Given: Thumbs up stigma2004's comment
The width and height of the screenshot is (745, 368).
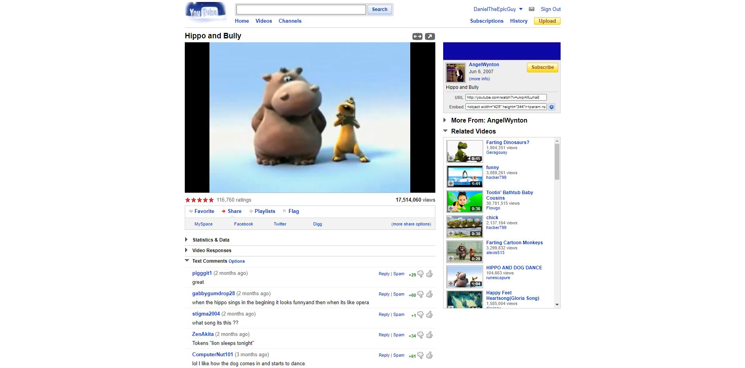Looking at the screenshot, I should pos(429,314).
